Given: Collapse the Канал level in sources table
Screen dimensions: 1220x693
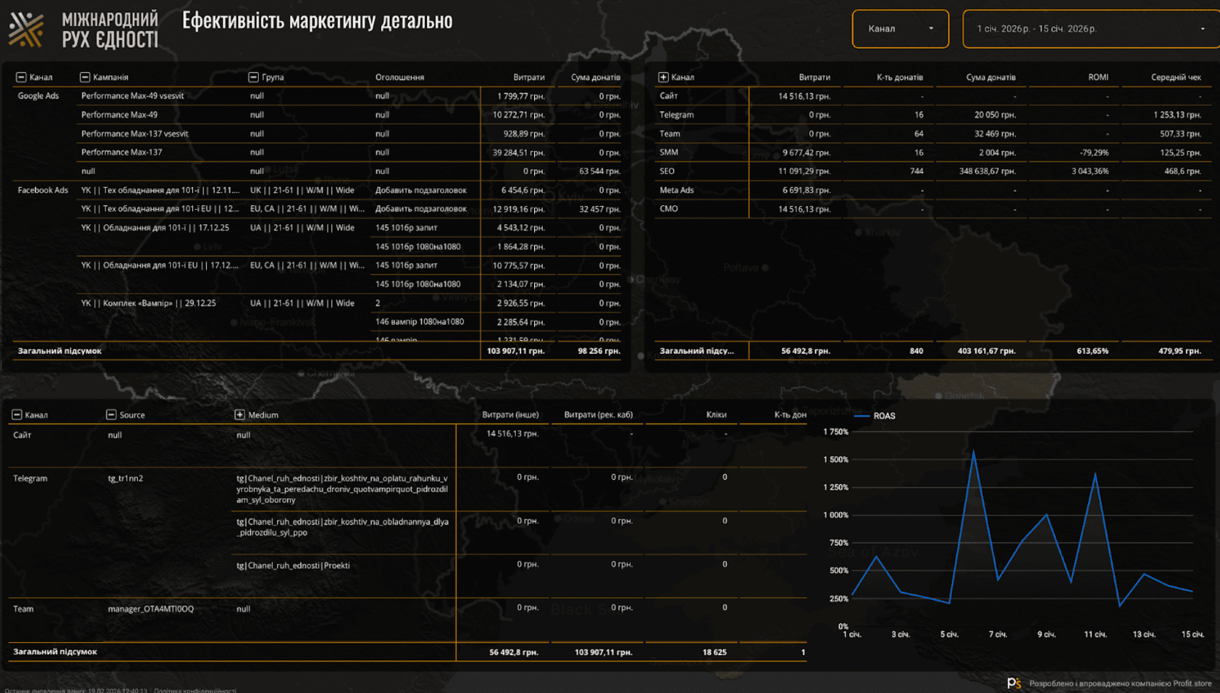Looking at the screenshot, I should tap(17, 414).
